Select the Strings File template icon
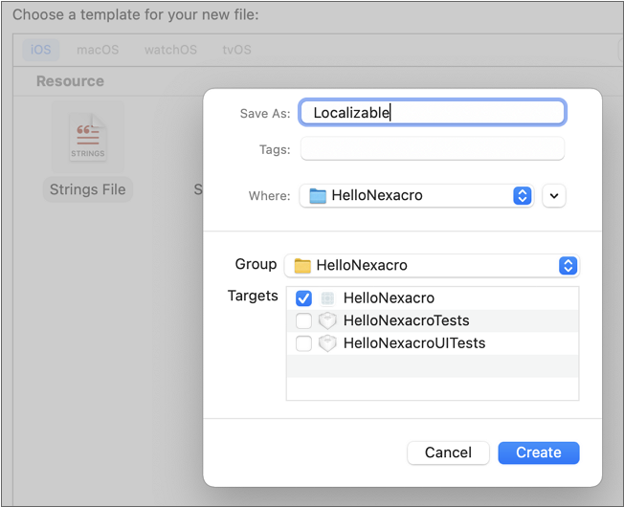 (x=87, y=137)
